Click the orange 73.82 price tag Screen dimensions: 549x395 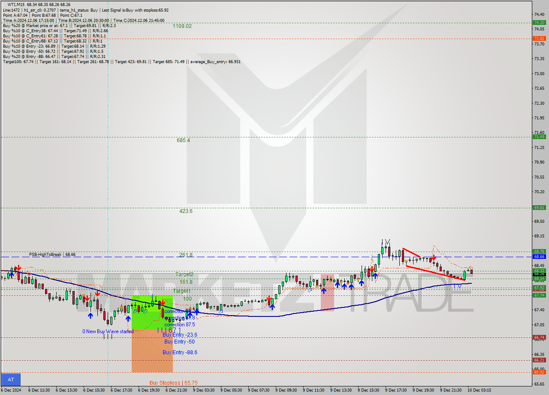[539, 38]
